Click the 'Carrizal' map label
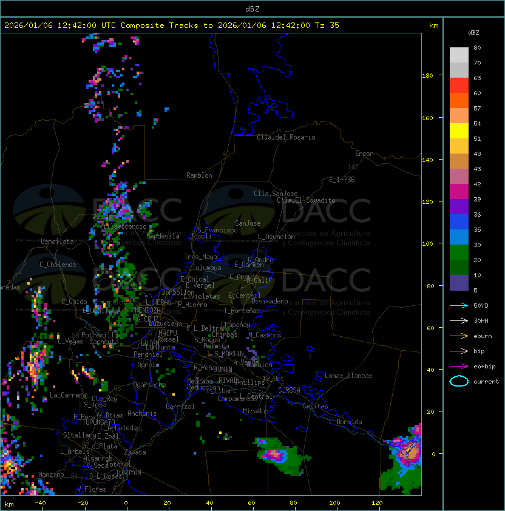The image size is (505, 511). click(180, 407)
